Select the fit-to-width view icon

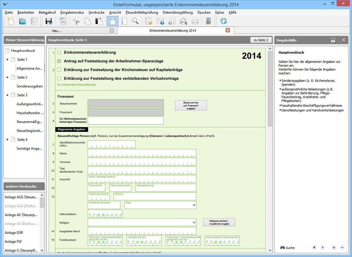click(x=113, y=21)
